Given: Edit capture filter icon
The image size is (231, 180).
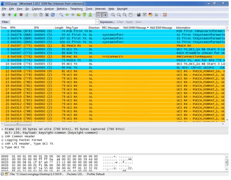Looking at the screenshot, I should (139, 15).
